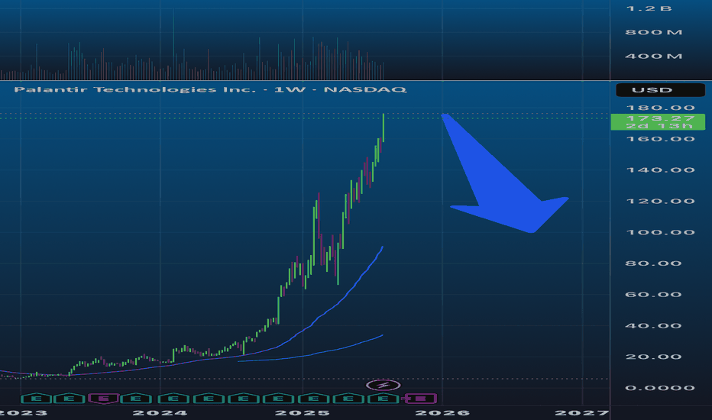712x420 pixels.
Task: Open the first earnings marker after the 2024 gridline
Action: pos(173,399)
